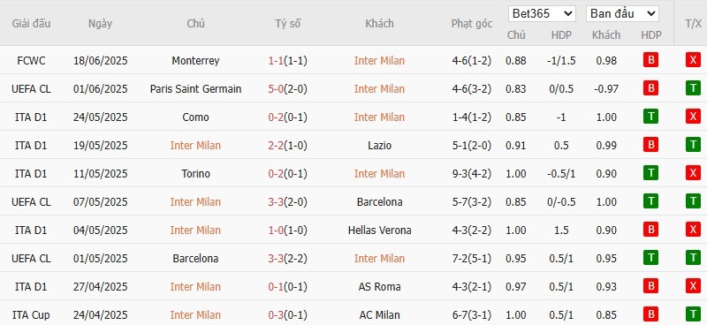Open Inter Milan link in Monterrey row
Screen dimensions: 707x325
[379, 60]
